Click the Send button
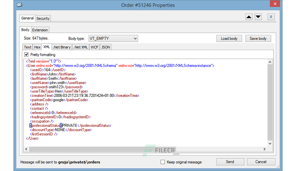 coord(230,162)
